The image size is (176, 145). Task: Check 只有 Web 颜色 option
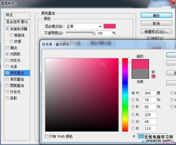coord(46,136)
